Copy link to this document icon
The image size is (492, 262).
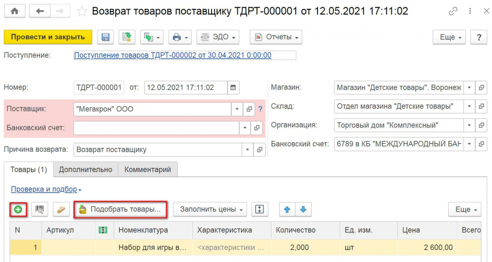453,11
